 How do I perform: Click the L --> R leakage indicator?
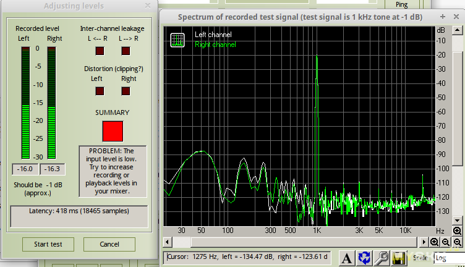[x=126, y=51]
